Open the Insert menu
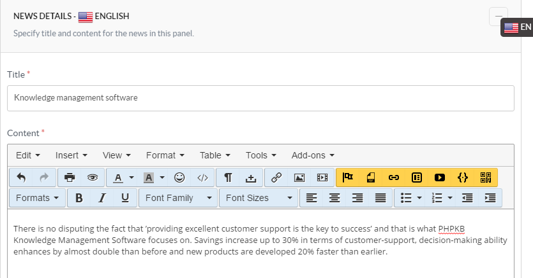The width and height of the screenshot is (533, 278). point(71,155)
